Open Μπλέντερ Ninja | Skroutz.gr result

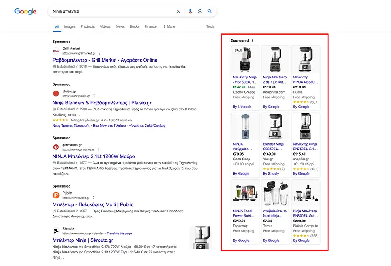[83, 240]
